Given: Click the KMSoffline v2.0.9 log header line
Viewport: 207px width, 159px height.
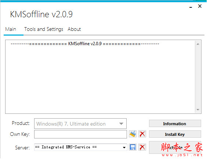Looking at the screenshot, I should 85,44.
